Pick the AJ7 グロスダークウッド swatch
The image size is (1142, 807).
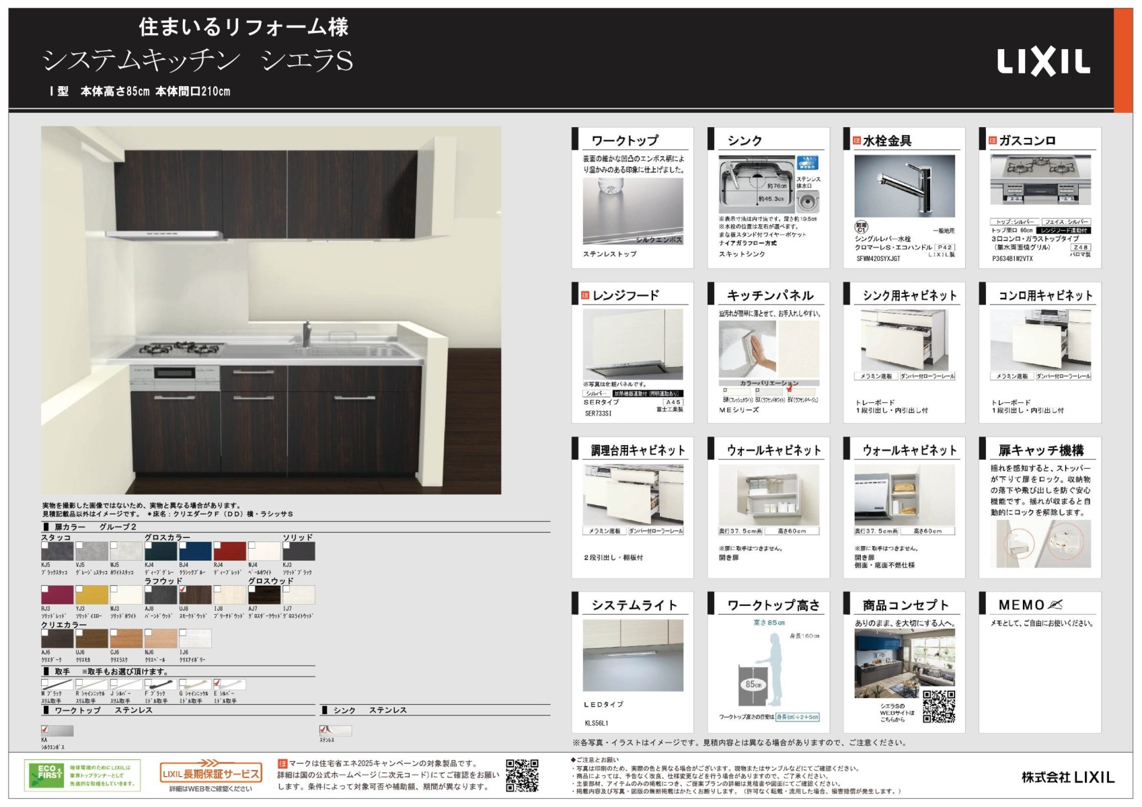264,594
